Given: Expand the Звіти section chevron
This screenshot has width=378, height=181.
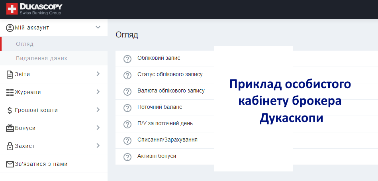Looking at the screenshot, I should tap(98, 74).
